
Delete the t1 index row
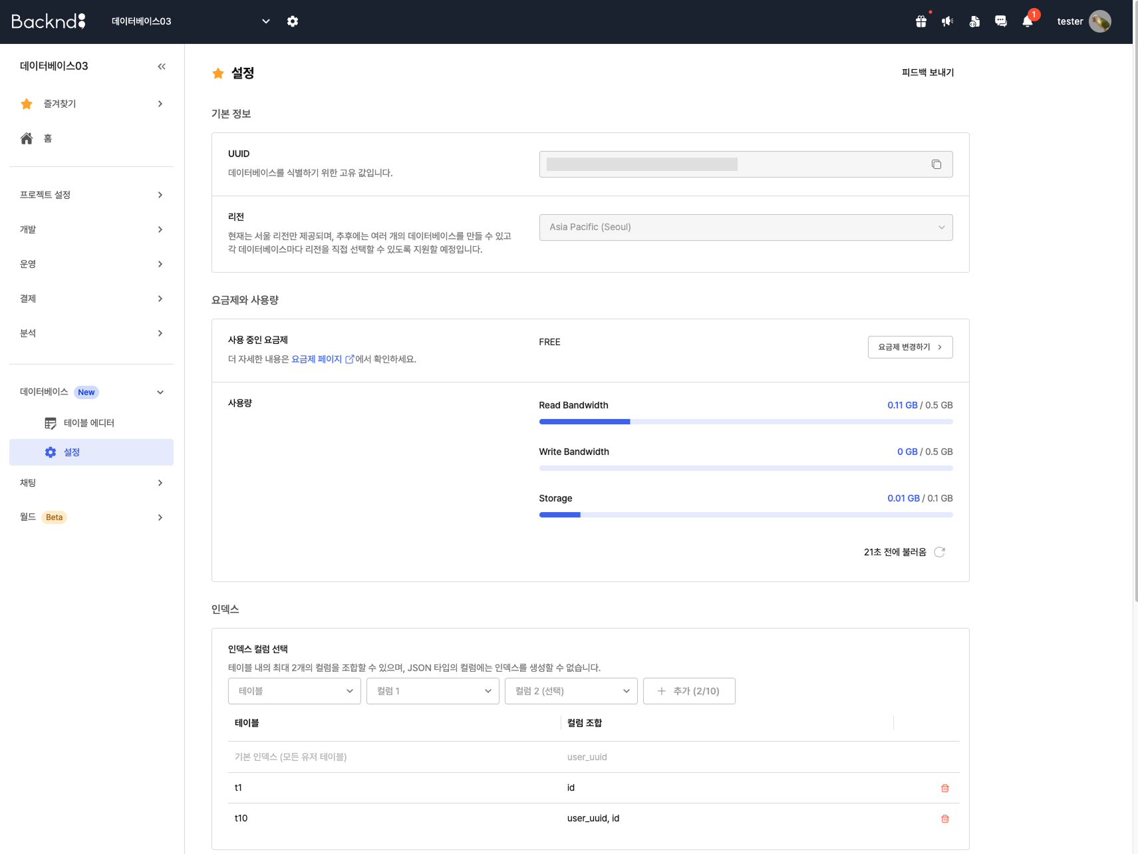tap(944, 788)
